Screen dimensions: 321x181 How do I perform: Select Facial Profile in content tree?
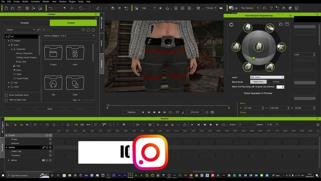coord(22,78)
